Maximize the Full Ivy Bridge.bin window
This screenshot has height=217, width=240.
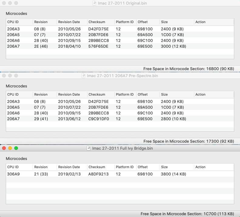(16, 148)
